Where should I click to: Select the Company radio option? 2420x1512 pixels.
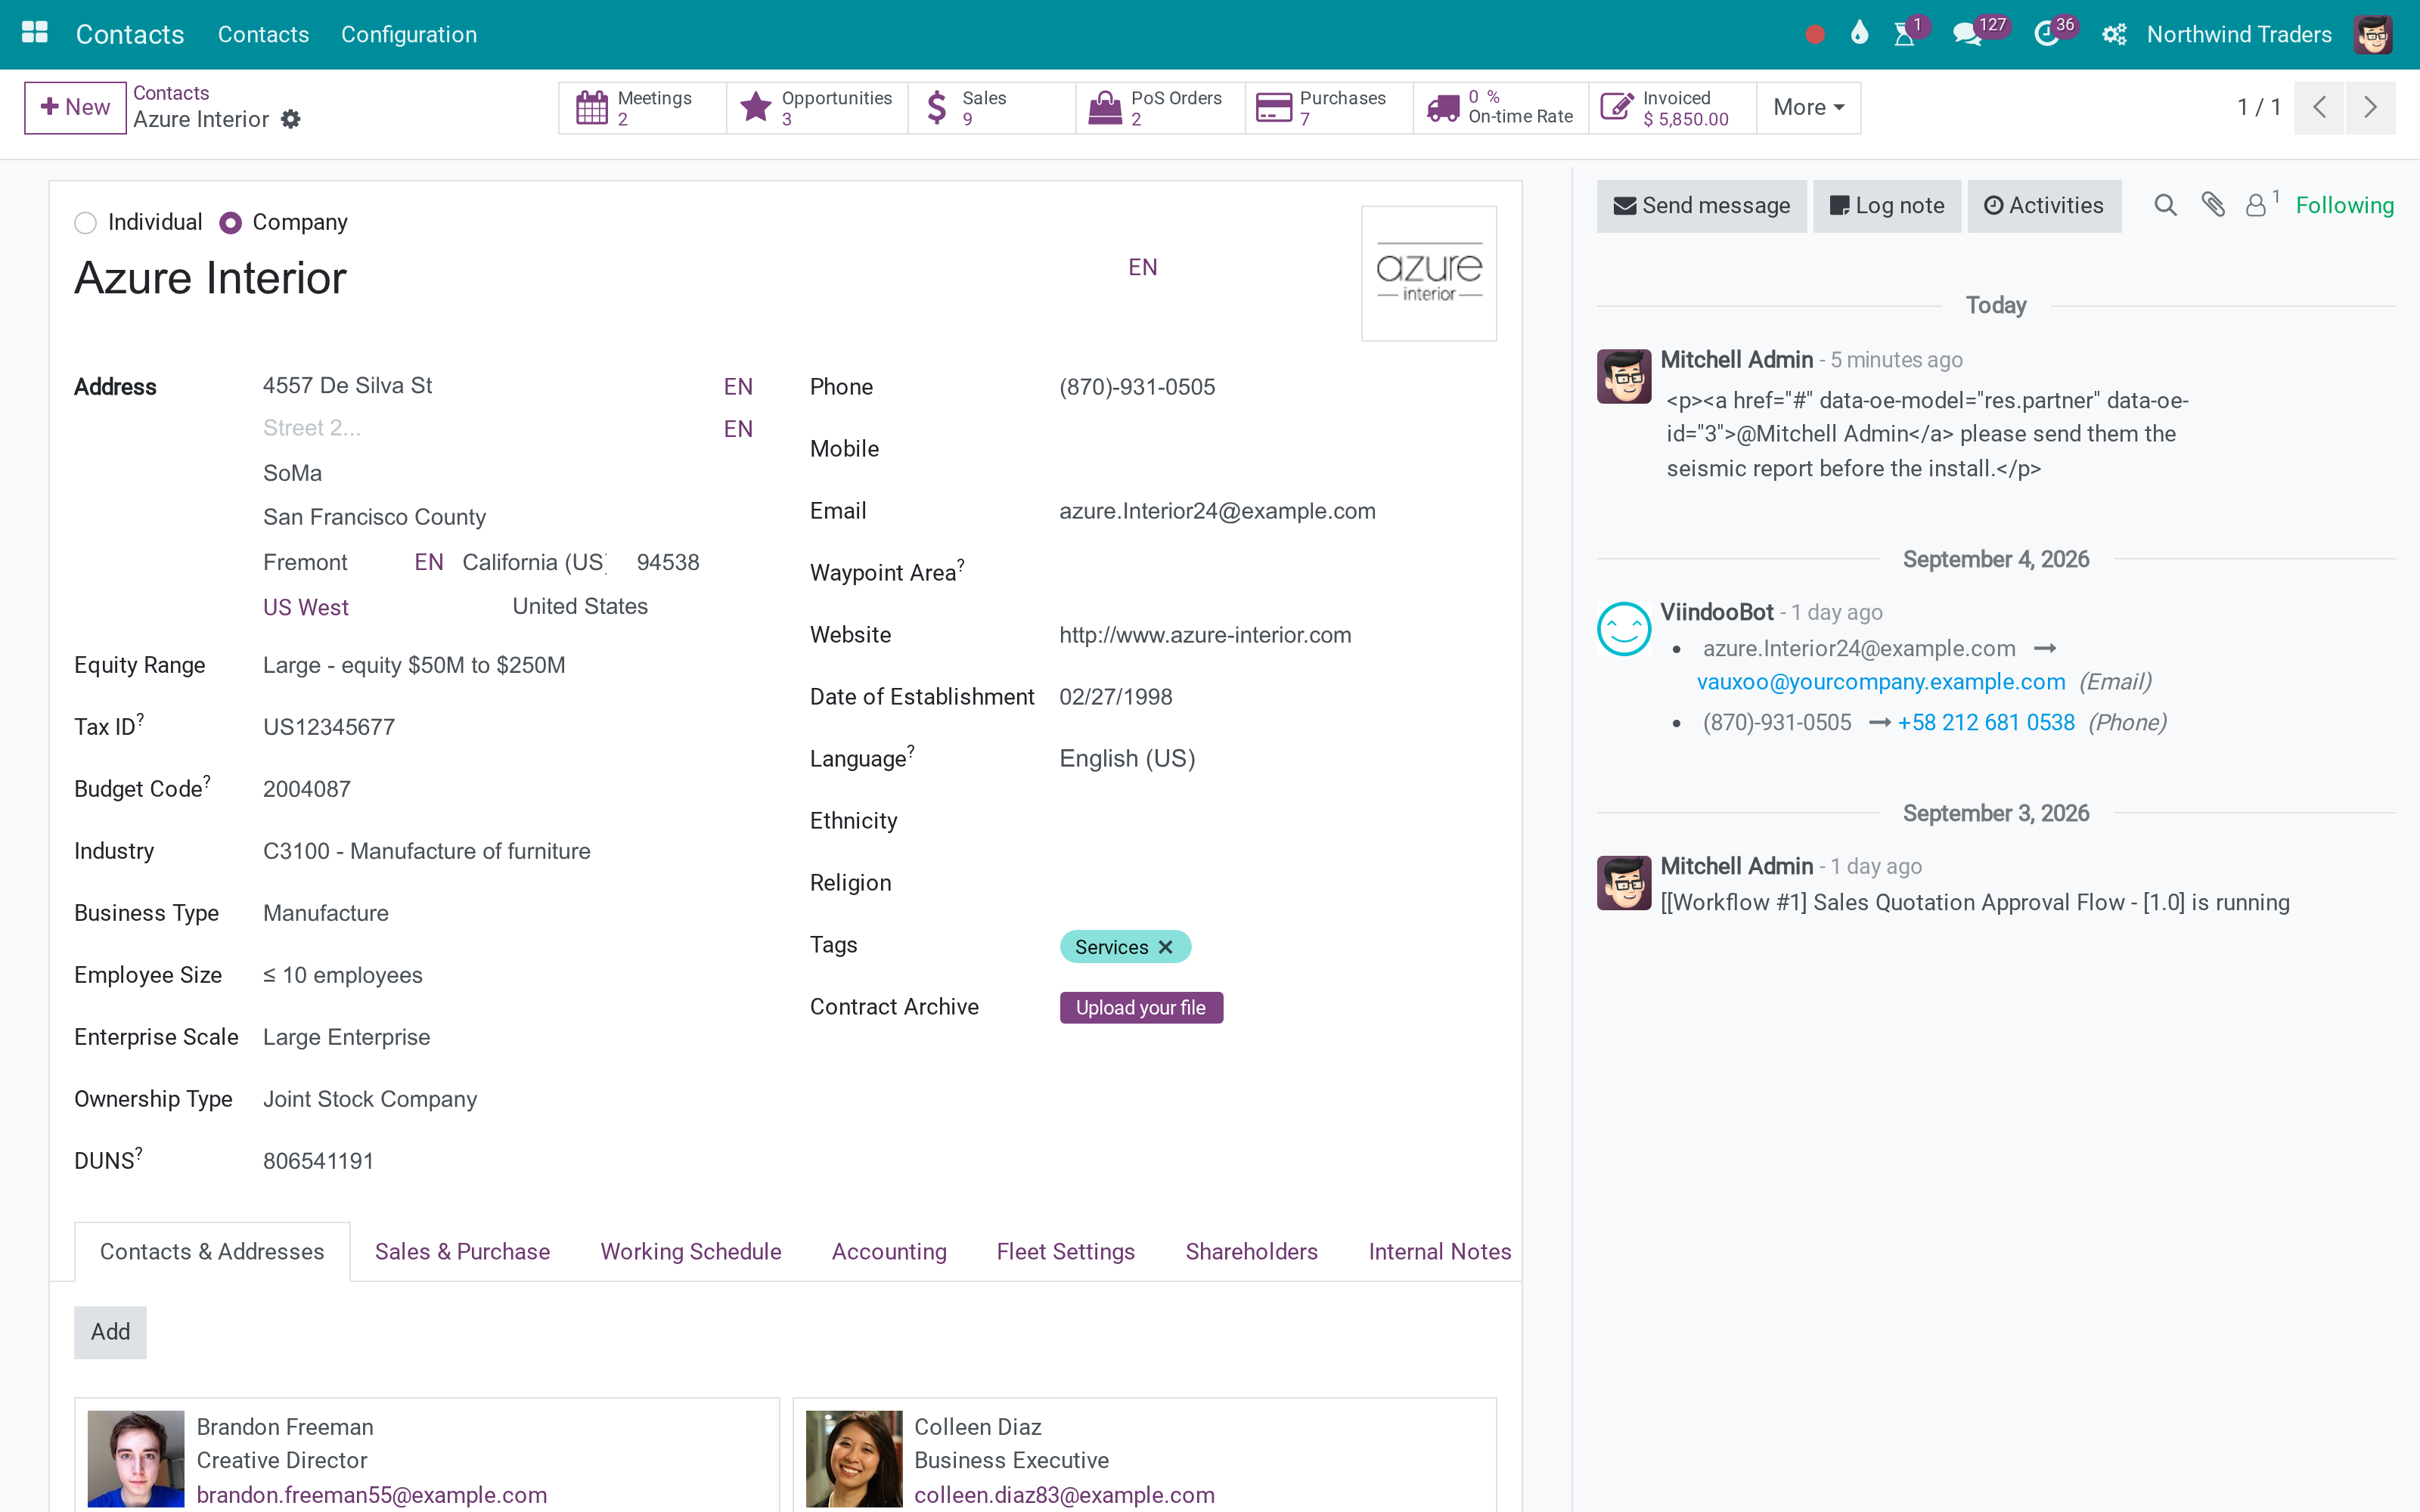pyautogui.click(x=230, y=222)
